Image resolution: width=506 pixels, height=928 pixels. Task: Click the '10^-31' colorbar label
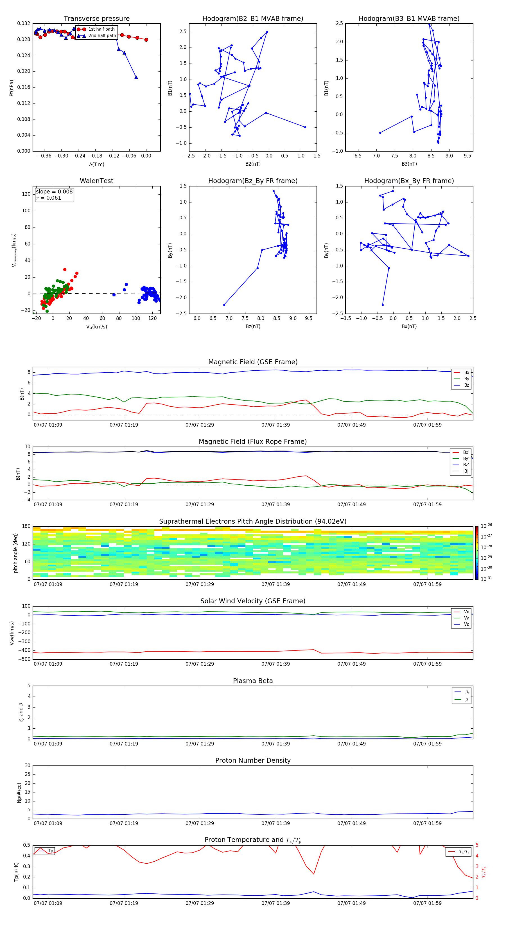(486, 579)
